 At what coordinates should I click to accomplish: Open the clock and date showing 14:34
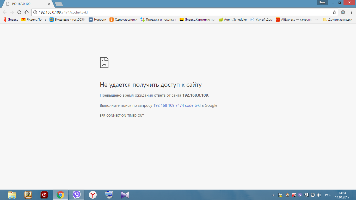[342, 195]
